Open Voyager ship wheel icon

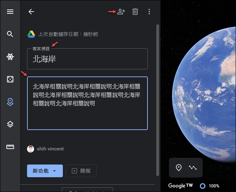click(x=10, y=57)
